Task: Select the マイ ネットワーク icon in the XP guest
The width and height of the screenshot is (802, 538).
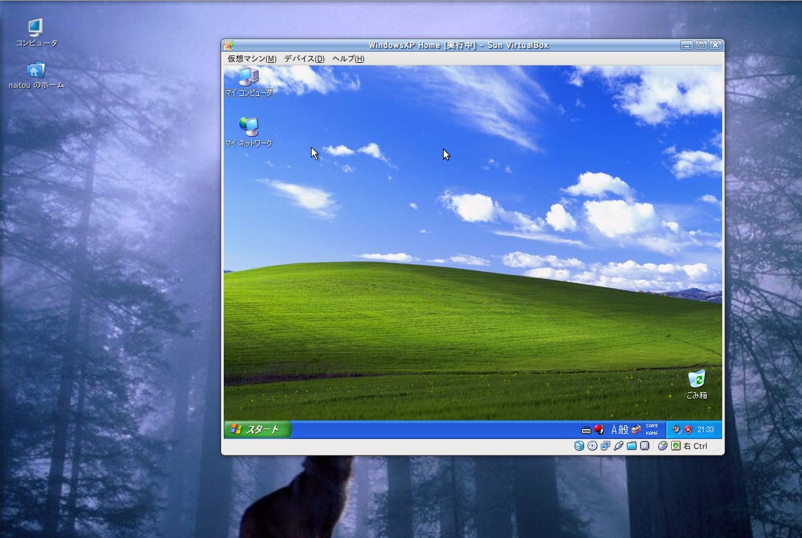Action: [249, 132]
